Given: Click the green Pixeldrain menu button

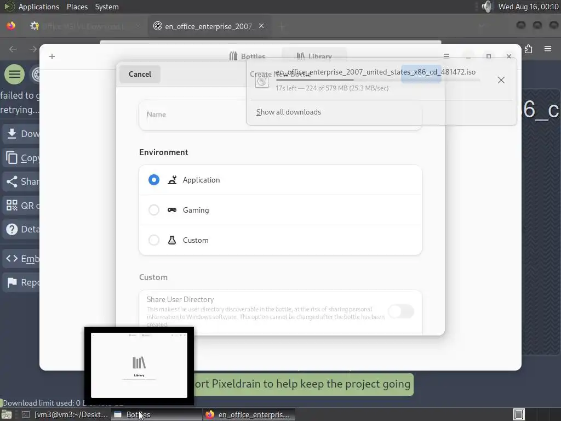Looking at the screenshot, I should 14,75.
